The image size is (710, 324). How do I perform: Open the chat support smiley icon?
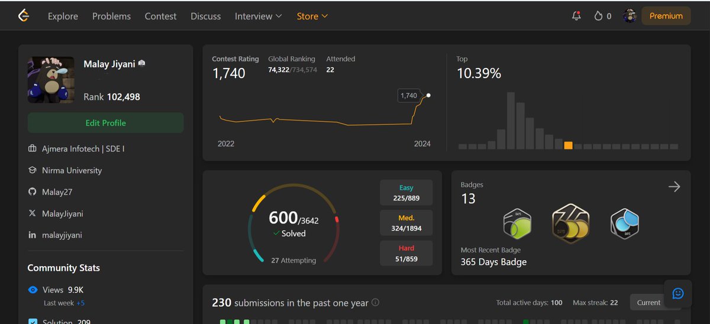pos(678,293)
